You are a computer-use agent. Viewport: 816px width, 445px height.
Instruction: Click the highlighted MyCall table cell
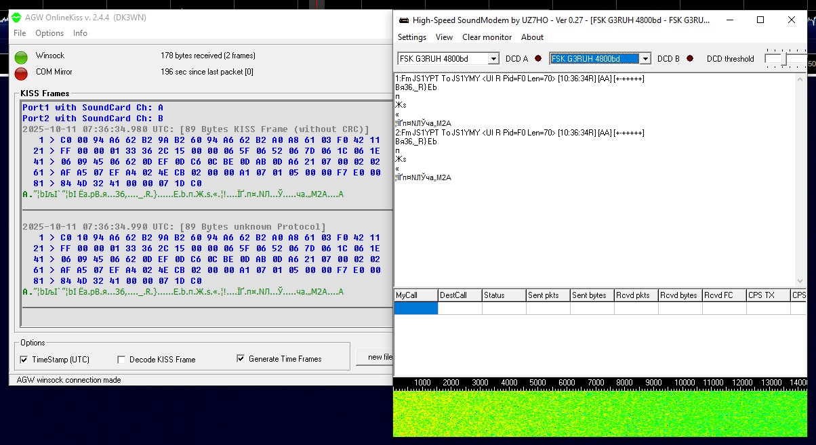pos(416,309)
